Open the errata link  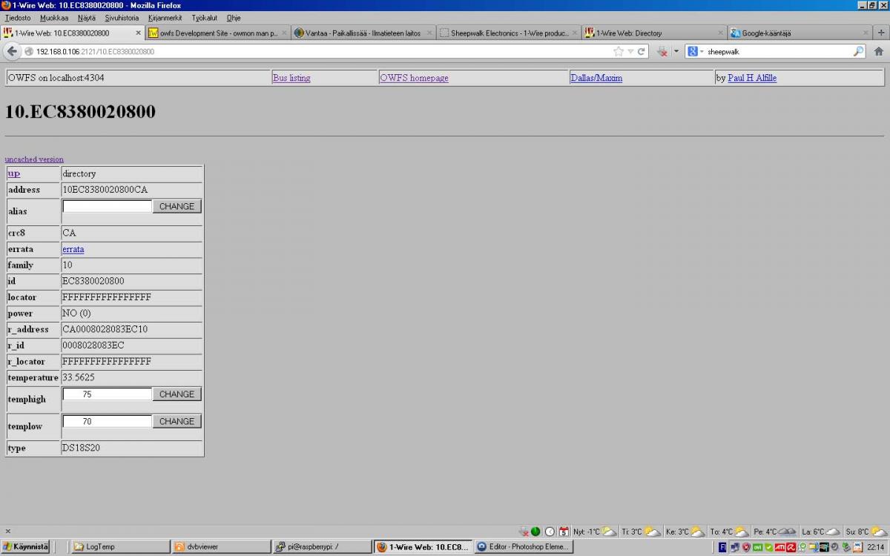pos(73,249)
